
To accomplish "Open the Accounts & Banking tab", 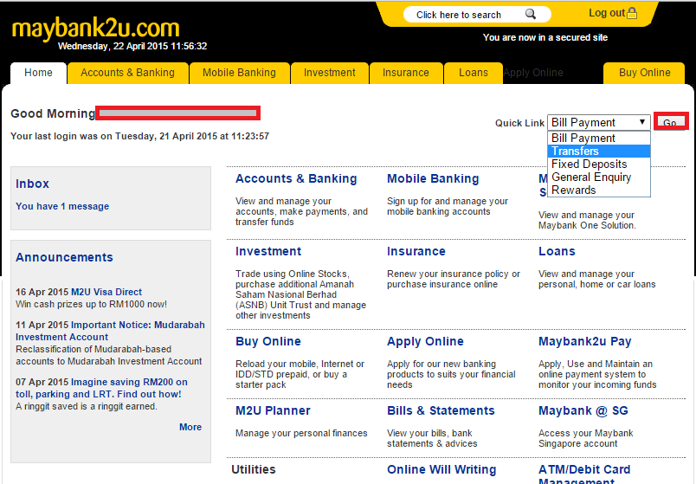I will tap(128, 73).
